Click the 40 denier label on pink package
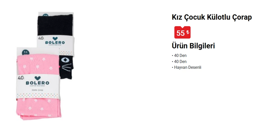 [x=21, y=78]
